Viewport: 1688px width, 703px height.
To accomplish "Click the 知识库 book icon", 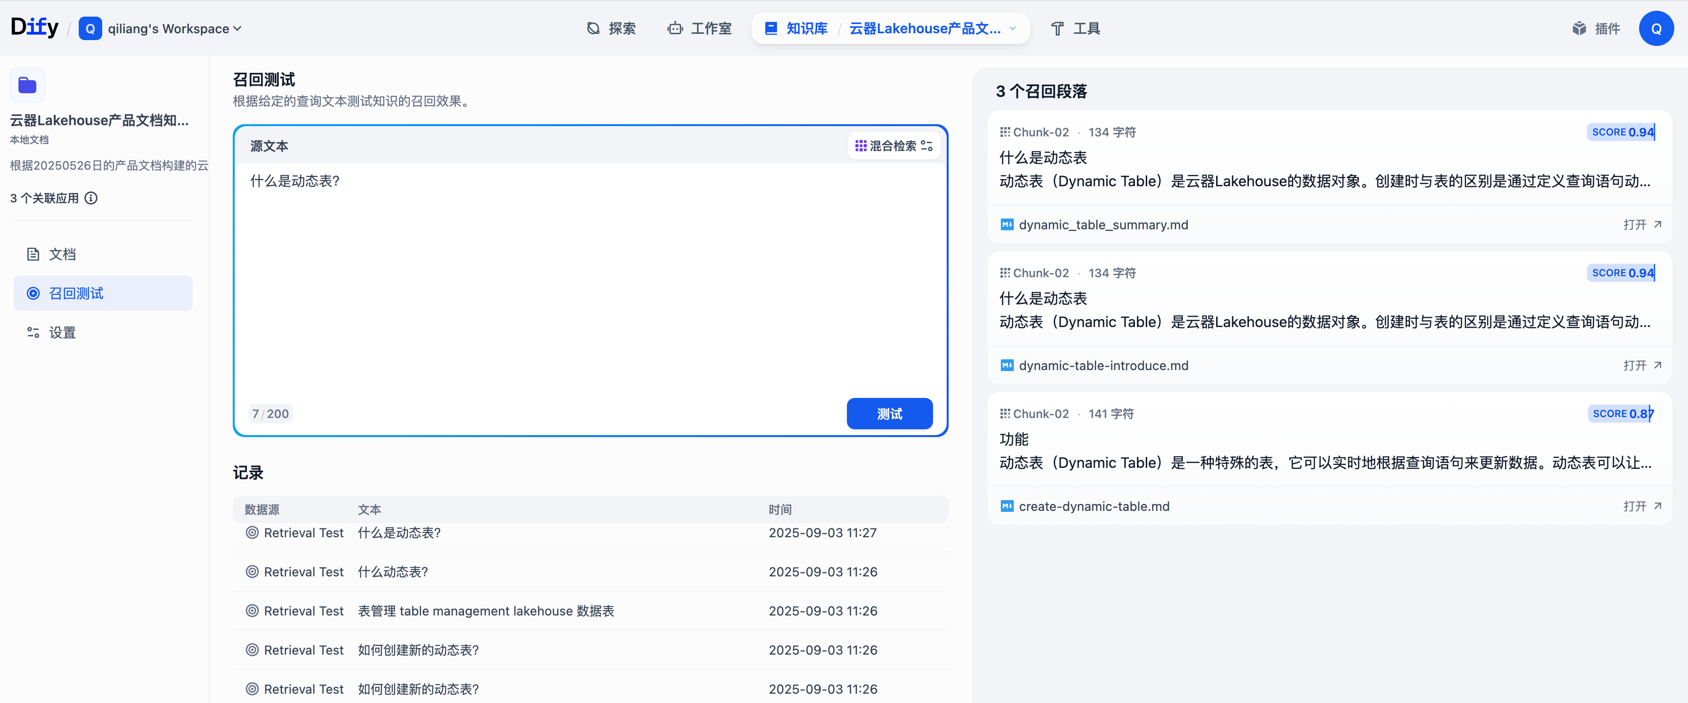I will click(x=771, y=29).
